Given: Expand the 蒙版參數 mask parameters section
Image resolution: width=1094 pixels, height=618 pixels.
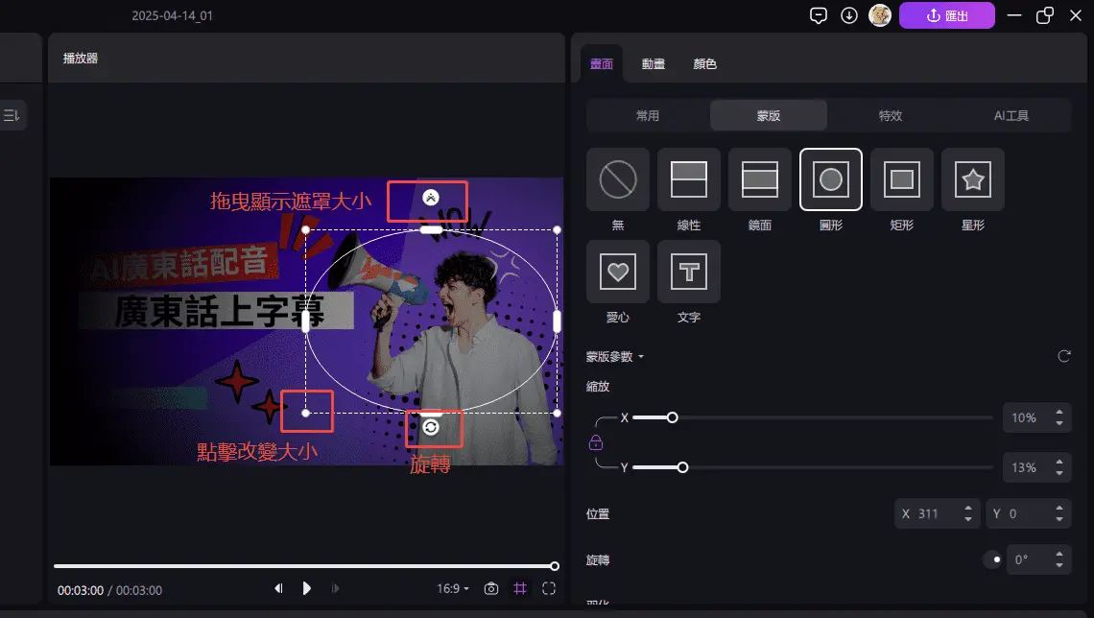Looking at the screenshot, I should (614, 356).
